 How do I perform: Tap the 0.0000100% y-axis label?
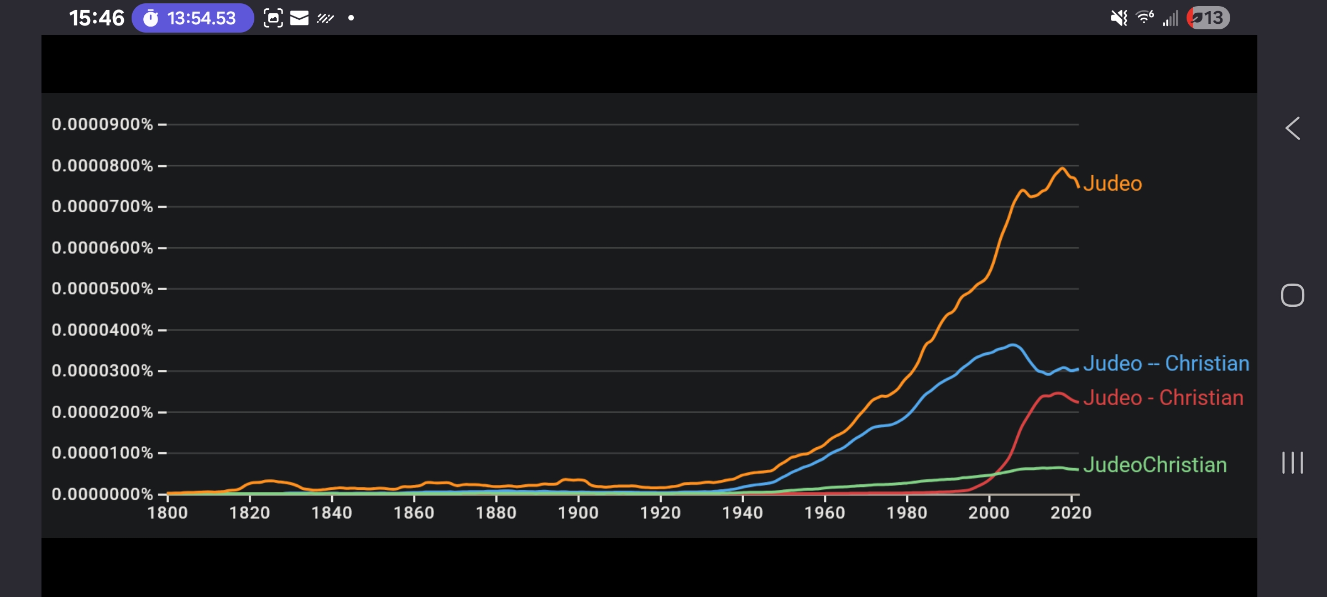102,453
